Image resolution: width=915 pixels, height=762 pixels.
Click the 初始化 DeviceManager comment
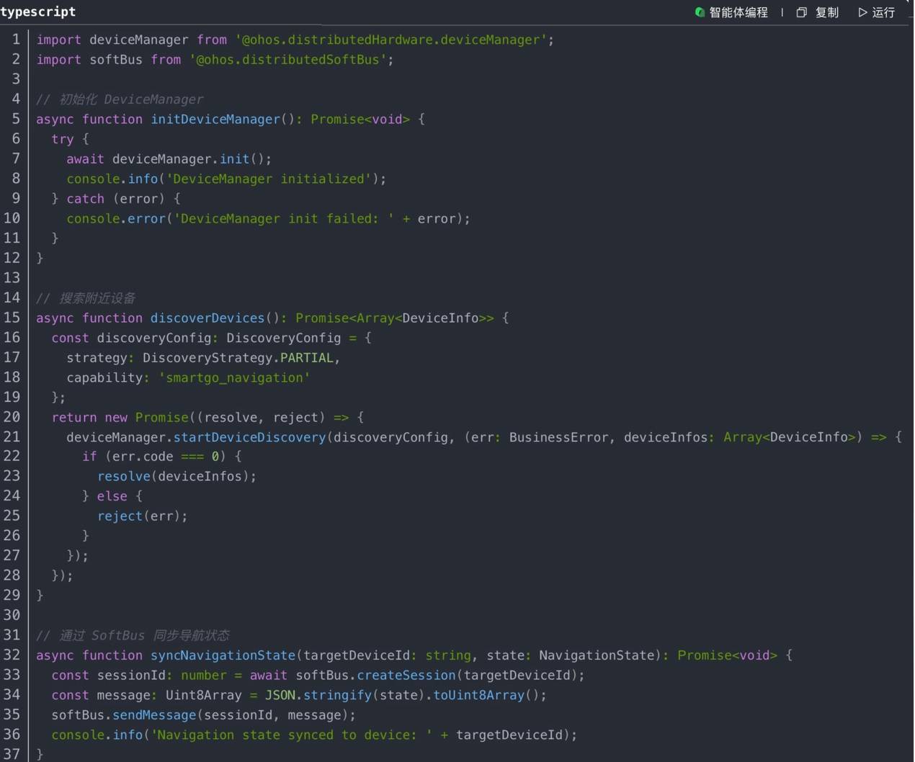click(130, 99)
